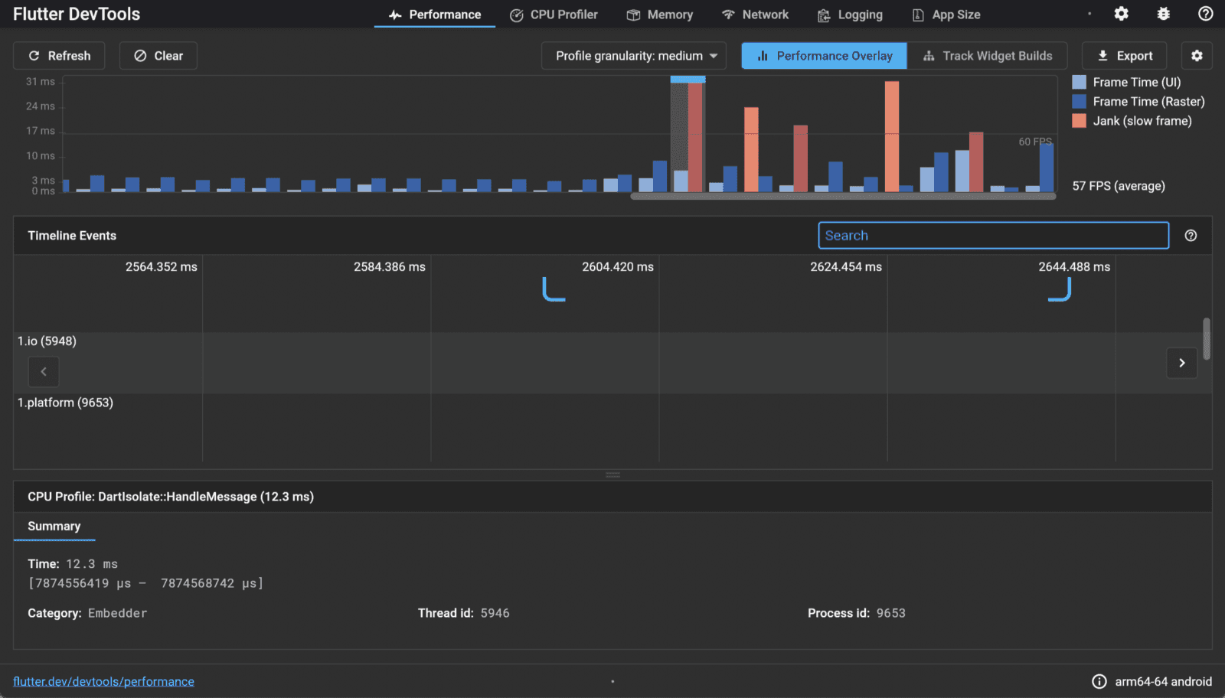
Task: Open the flutter.dev/devtools/performance link
Action: click(104, 680)
